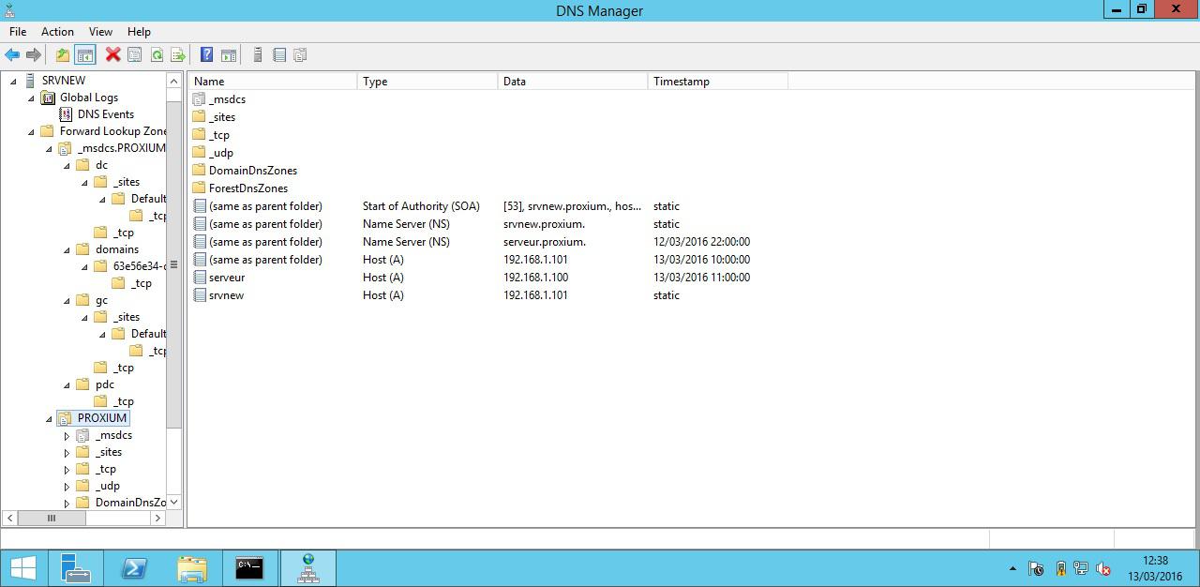
Task: Click the red Delete icon
Action: click(112, 55)
